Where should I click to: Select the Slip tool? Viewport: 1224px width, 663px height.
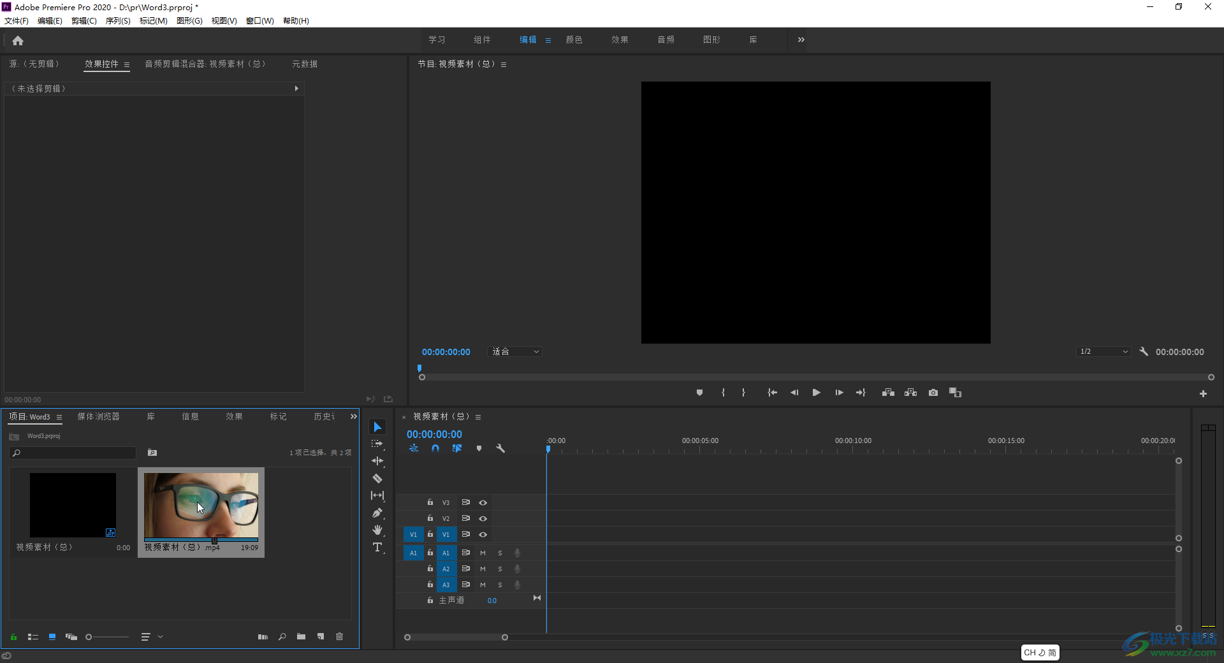(x=377, y=495)
